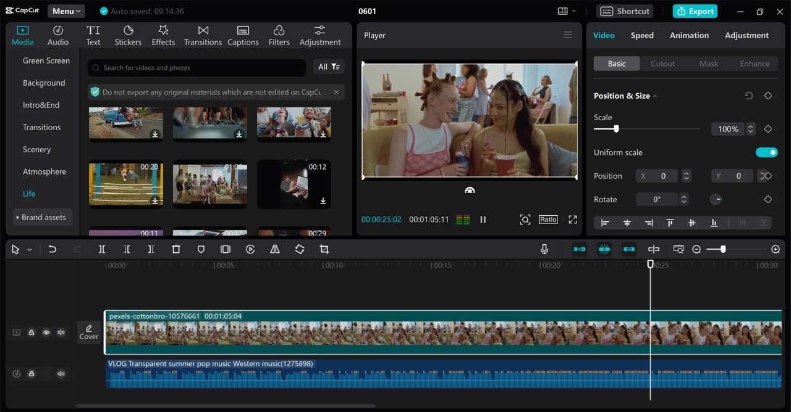791x412 pixels.
Task: Click the Reverse playback icon
Action: coord(250,249)
